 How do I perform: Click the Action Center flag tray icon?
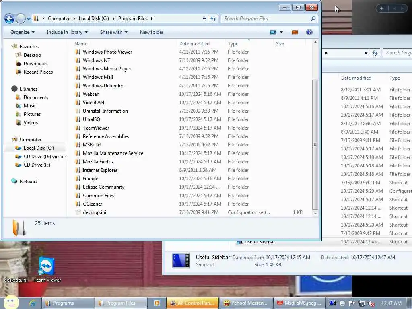click(x=352, y=303)
